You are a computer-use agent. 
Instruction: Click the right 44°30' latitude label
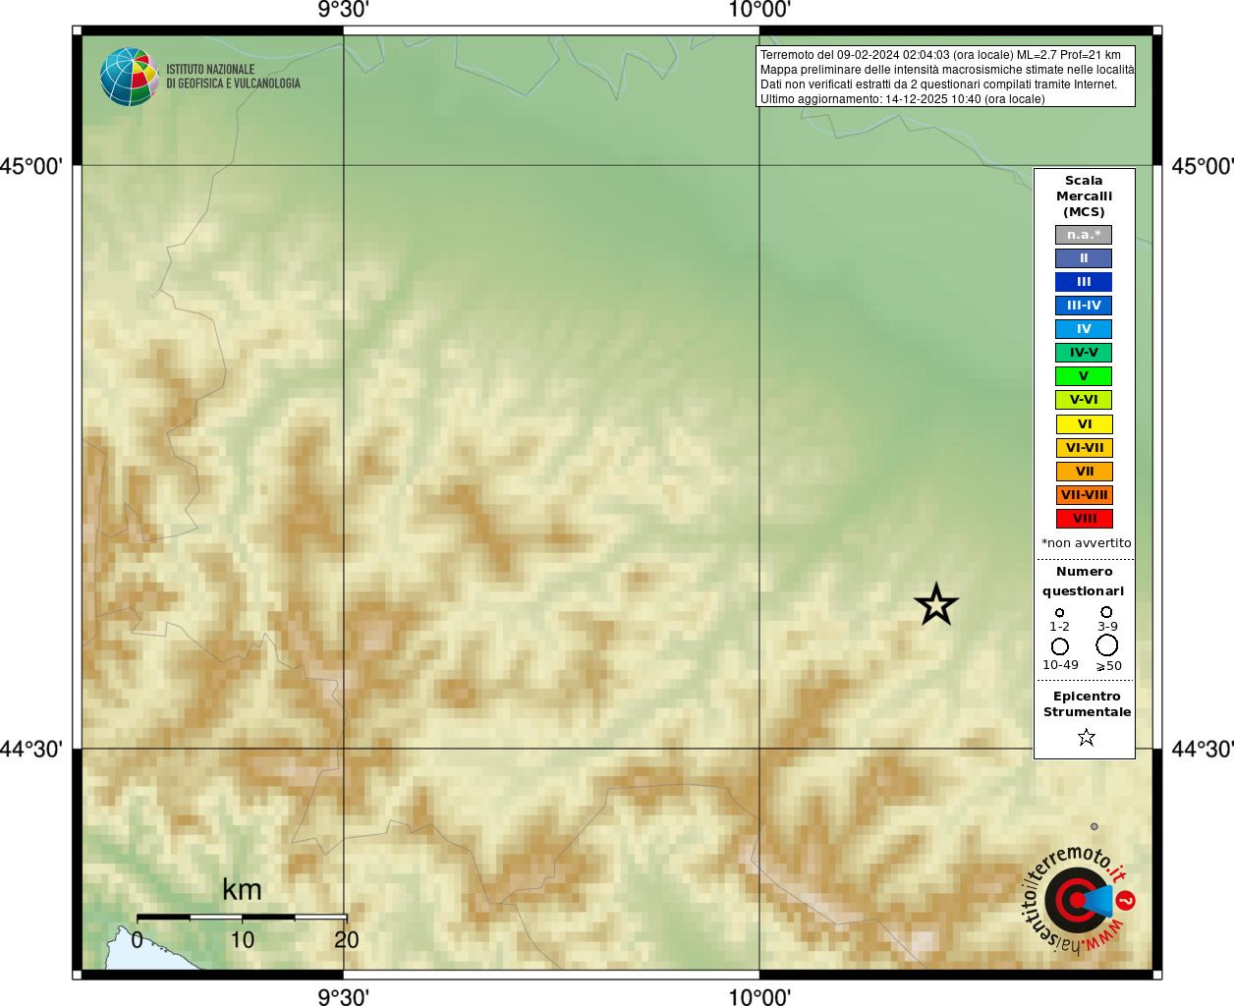click(1202, 750)
